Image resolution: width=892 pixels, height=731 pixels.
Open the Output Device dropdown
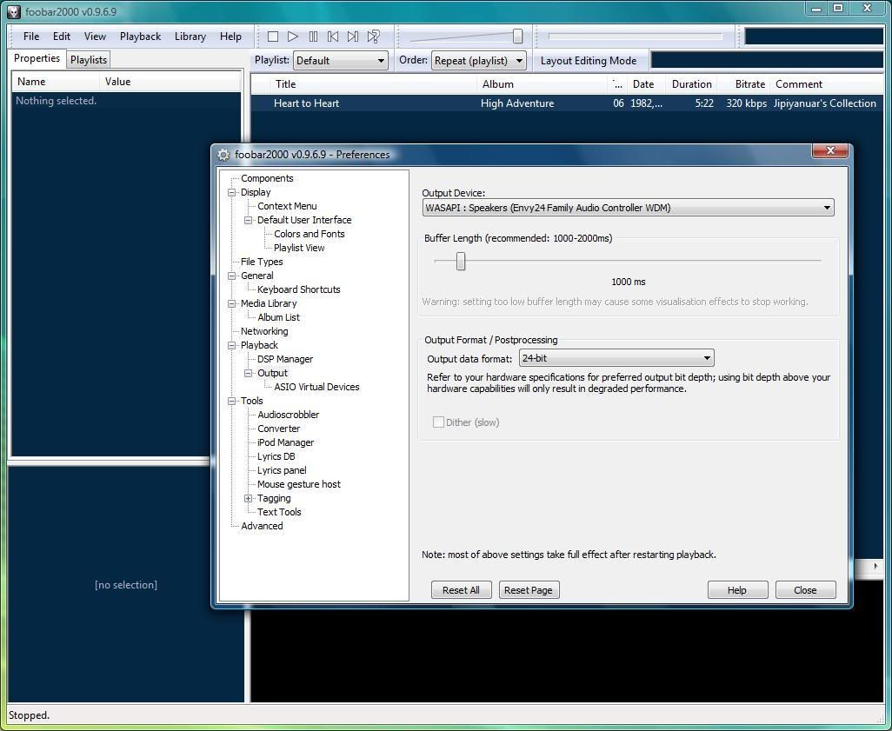[x=628, y=208]
